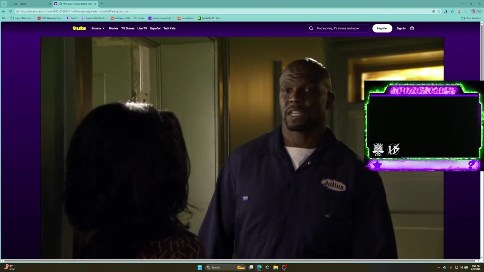This screenshot has height=272, width=484.
Task: Expand the Other favorites folder
Action: 471,18
